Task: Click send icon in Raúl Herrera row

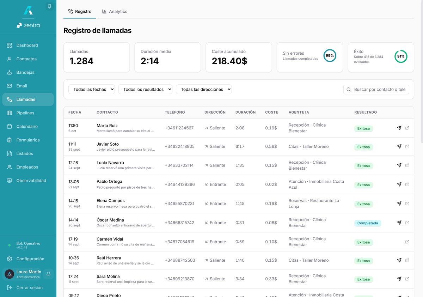Action: tap(399, 260)
